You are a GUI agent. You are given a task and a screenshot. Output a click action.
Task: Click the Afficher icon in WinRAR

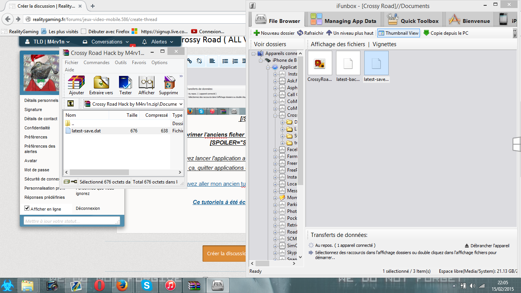pos(146,85)
